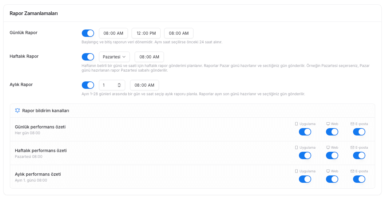Edit the Haftalık Rapor 08:00 AM time field
Viewport: 385px width, 200px height.
pos(149,57)
